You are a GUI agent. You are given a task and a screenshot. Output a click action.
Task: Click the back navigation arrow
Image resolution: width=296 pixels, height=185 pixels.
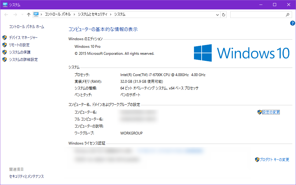click(x=6, y=15)
